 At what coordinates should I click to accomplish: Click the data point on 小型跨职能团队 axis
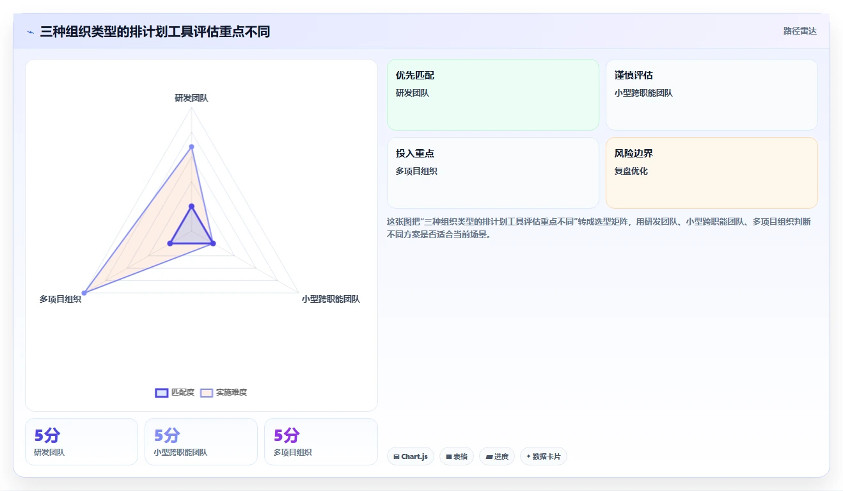(x=213, y=243)
